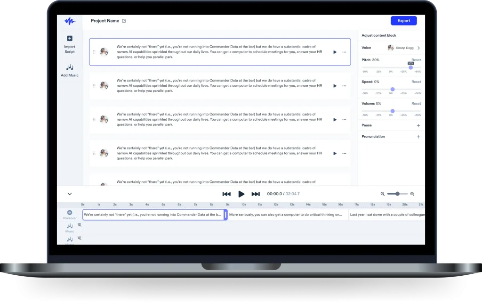Open three-dot menu on second content block
This screenshot has width=482, height=304.
click(344, 86)
